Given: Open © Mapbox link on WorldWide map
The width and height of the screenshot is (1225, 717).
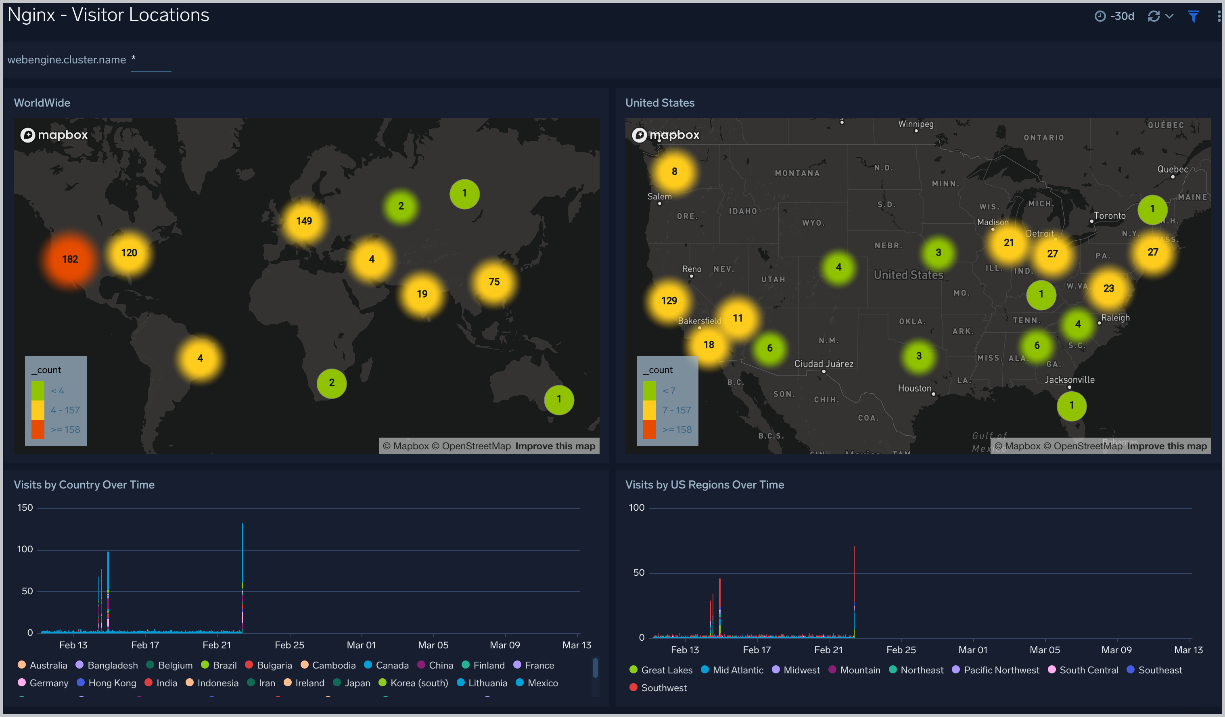Looking at the screenshot, I should click(406, 446).
